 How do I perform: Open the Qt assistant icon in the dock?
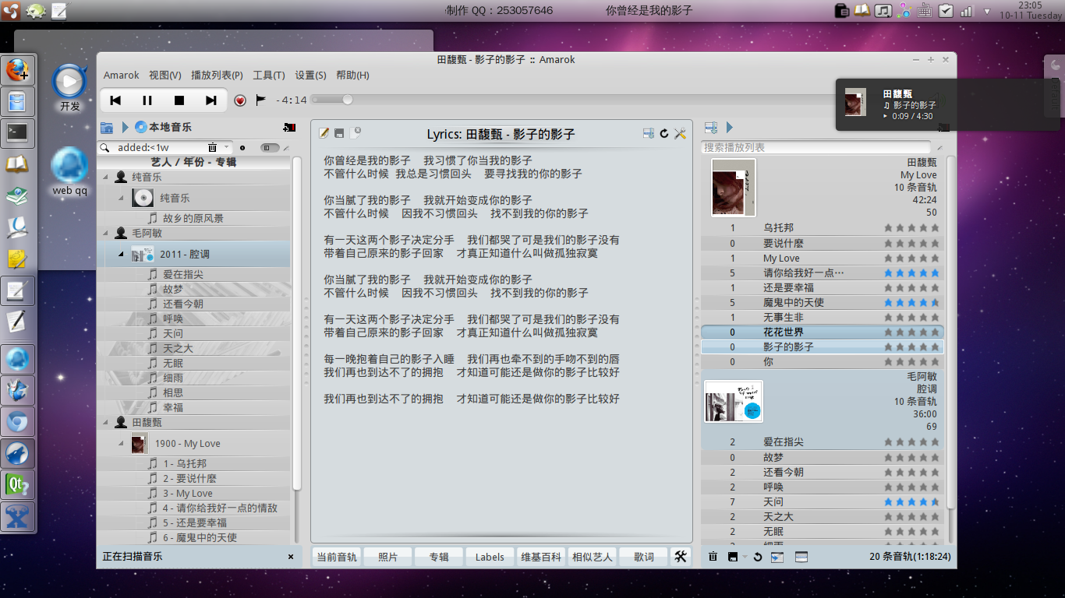coord(18,485)
